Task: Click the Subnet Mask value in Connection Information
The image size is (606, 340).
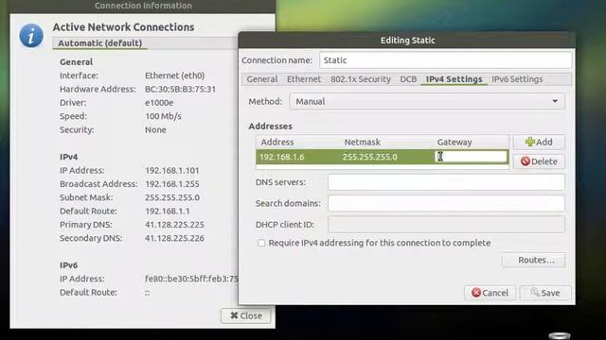Action: coord(172,197)
